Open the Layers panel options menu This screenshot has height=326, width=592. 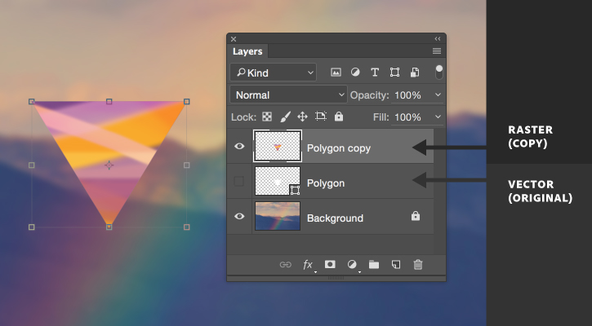[x=437, y=51]
